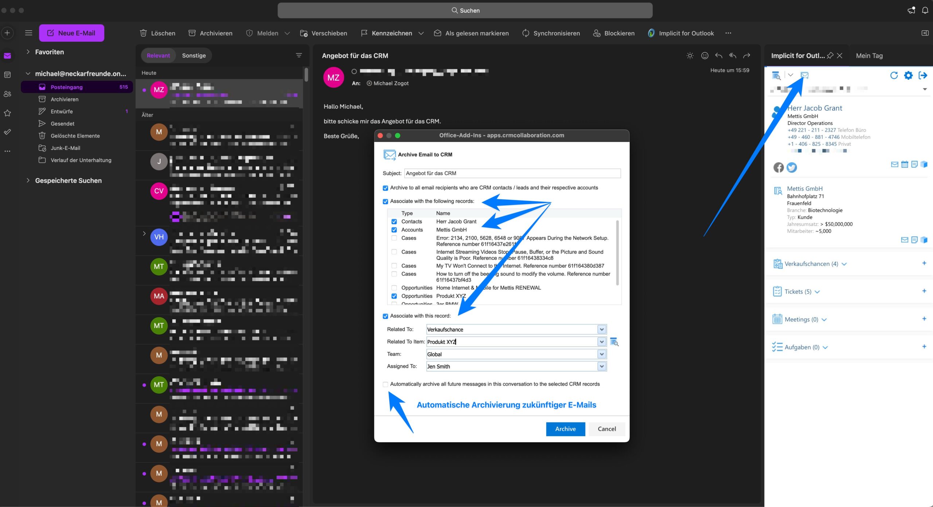This screenshot has width=933, height=507.
Task: Click the Archive Email envelope icon in Implicit pane
Action: (x=804, y=75)
